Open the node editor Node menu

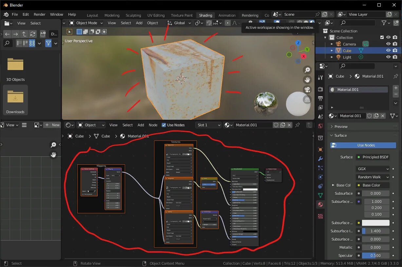click(153, 125)
